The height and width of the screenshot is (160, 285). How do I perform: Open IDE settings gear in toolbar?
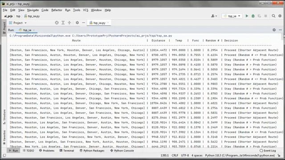tap(280, 16)
